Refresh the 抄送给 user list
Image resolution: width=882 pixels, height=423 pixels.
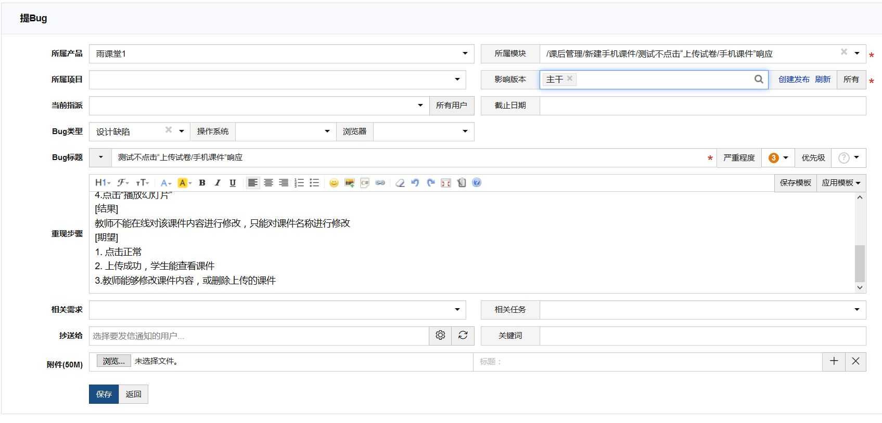pos(463,335)
